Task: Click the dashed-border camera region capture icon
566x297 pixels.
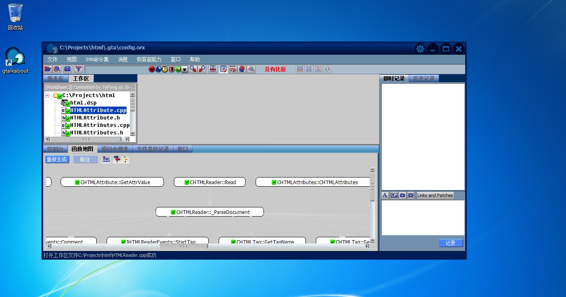Action: (x=411, y=195)
